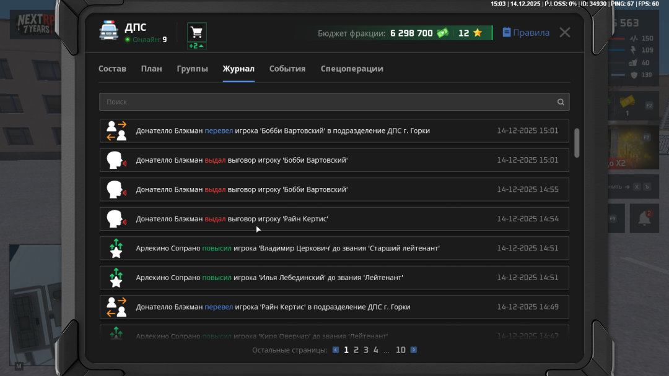Click the Поиск search field
The image size is (669, 376).
tap(328, 102)
